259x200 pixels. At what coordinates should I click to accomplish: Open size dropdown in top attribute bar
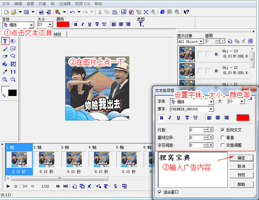coord(50,25)
